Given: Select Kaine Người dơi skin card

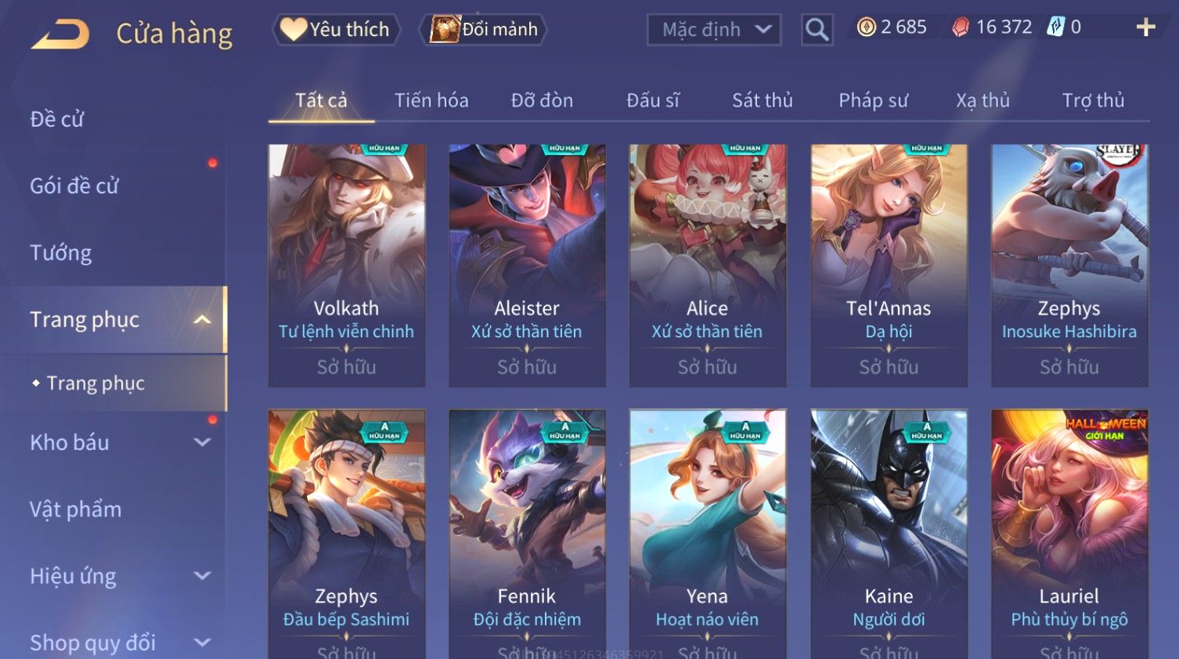Looking at the screenshot, I should pyautogui.click(x=889, y=534).
